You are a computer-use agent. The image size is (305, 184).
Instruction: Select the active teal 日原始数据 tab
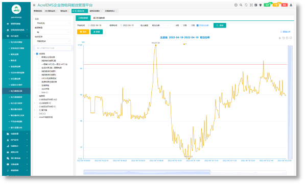click(83, 18)
